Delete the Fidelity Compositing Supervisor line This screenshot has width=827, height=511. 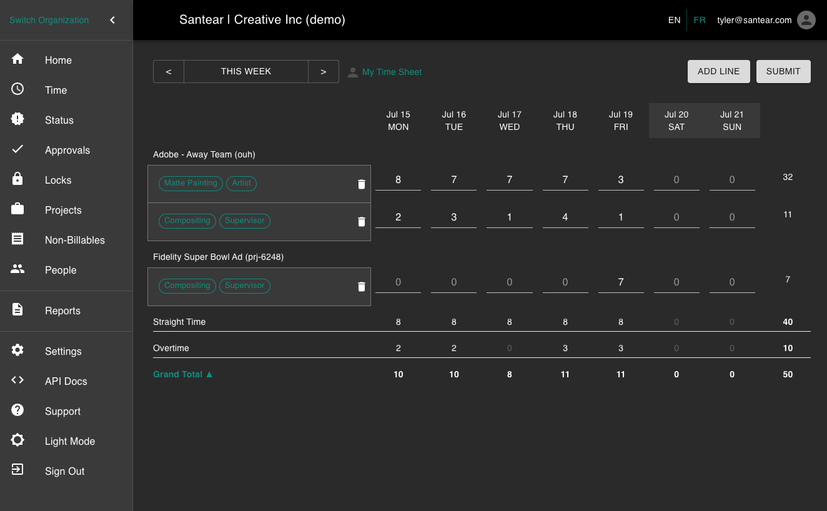tap(361, 286)
